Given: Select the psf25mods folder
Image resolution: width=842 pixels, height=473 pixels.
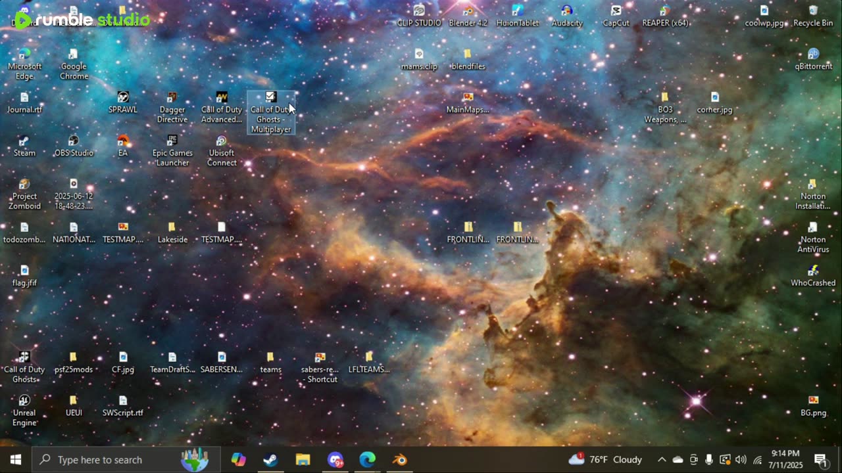Looking at the screenshot, I should [x=74, y=363].
